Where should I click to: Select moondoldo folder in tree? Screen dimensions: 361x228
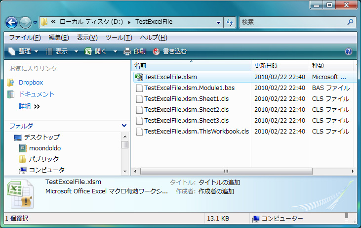(x=44, y=148)
